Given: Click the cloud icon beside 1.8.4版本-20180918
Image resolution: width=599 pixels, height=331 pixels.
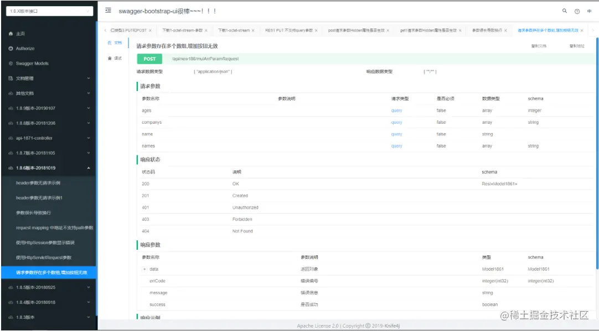Looking at the screenshot, I should pyautogui.click(x=11, y=302).
